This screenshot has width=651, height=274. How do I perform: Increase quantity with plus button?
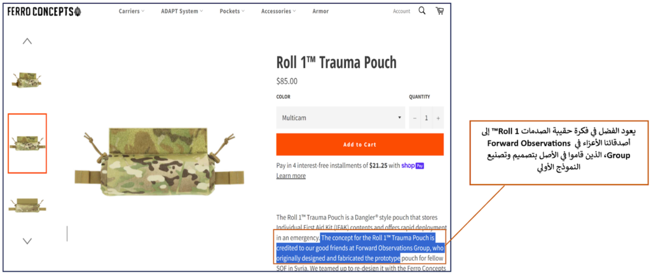coord(438,118)
